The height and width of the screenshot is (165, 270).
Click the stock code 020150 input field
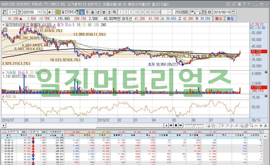point(30,12)
